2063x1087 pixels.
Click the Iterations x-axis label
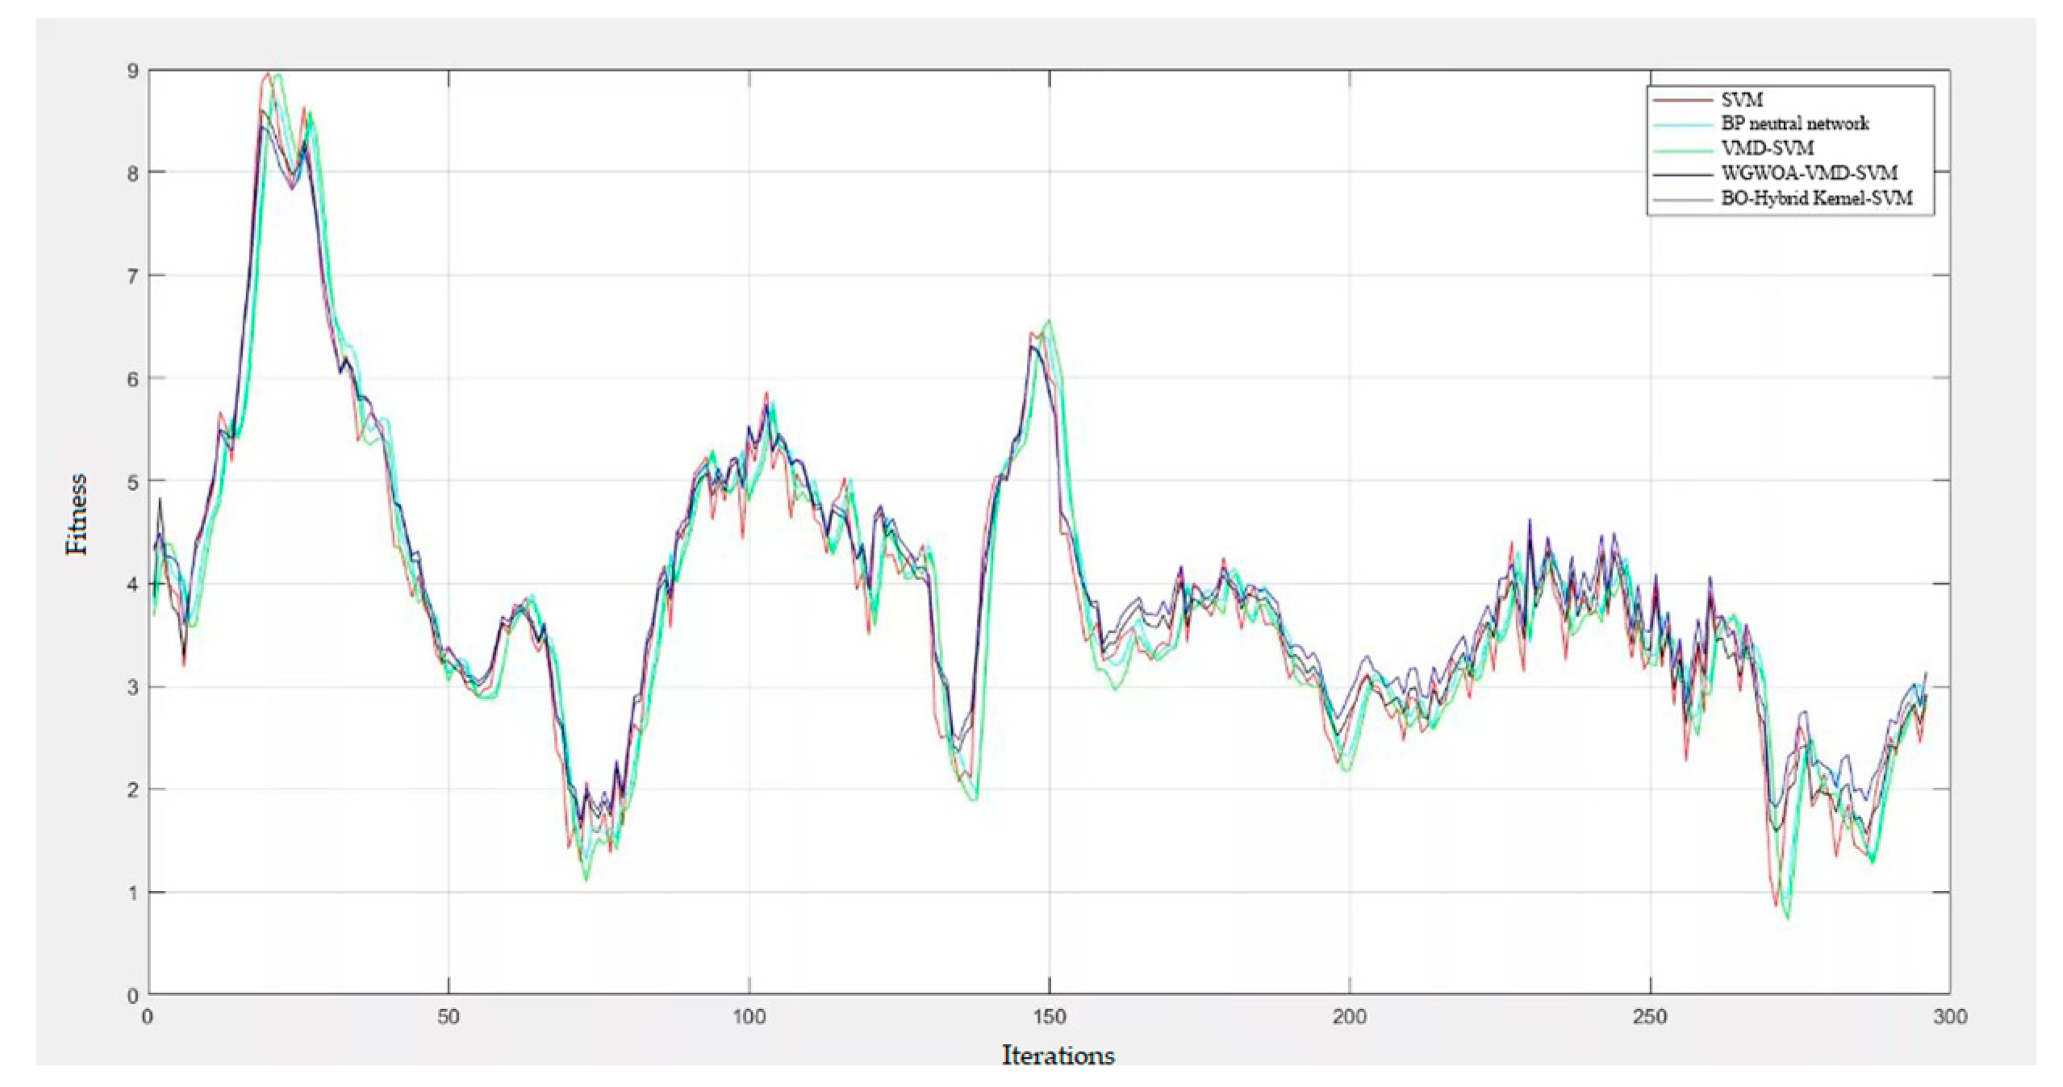[1057, 1056]
